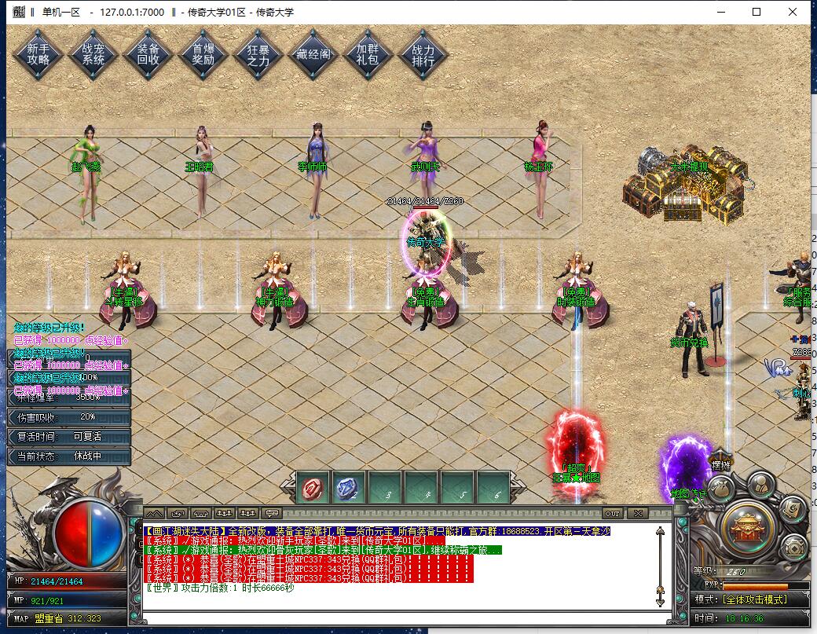Click the mountain-shaped chat channel icon
Image resolution: width=817 pixels, height=634 pixels.
click(155, 514)
